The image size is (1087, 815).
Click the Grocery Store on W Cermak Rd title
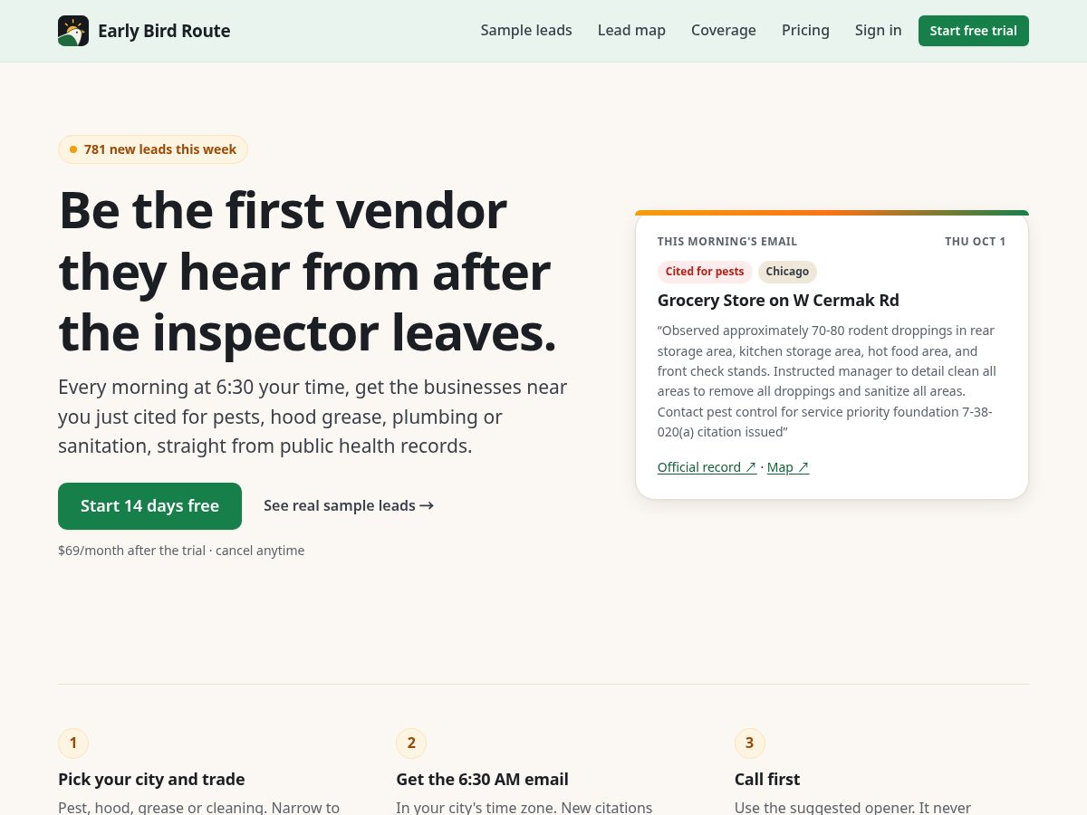pyautogui.click(x=778, y=300)
